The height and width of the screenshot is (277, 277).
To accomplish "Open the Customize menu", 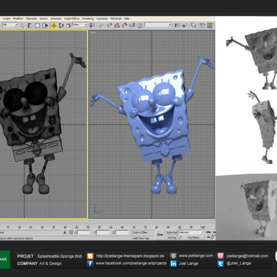I will (x=102, y=19).
